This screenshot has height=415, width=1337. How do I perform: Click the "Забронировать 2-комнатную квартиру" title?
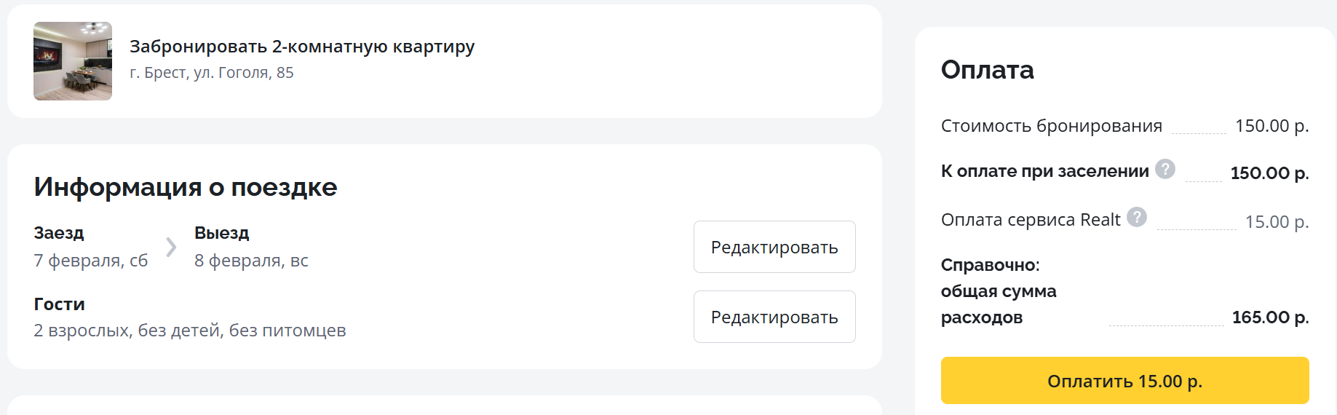[x=302, y=47]
